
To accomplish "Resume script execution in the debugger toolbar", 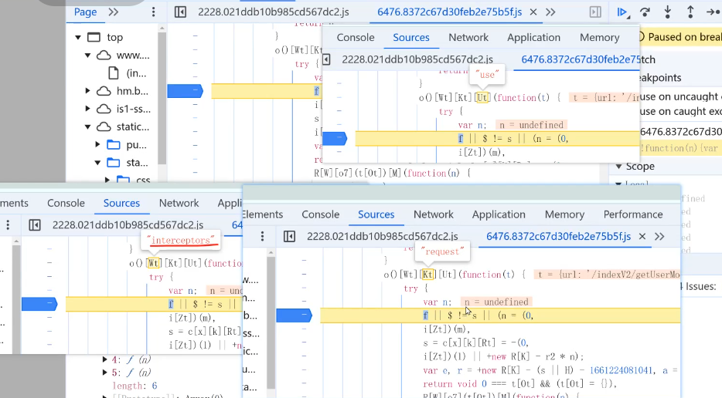I will [622, 12].
